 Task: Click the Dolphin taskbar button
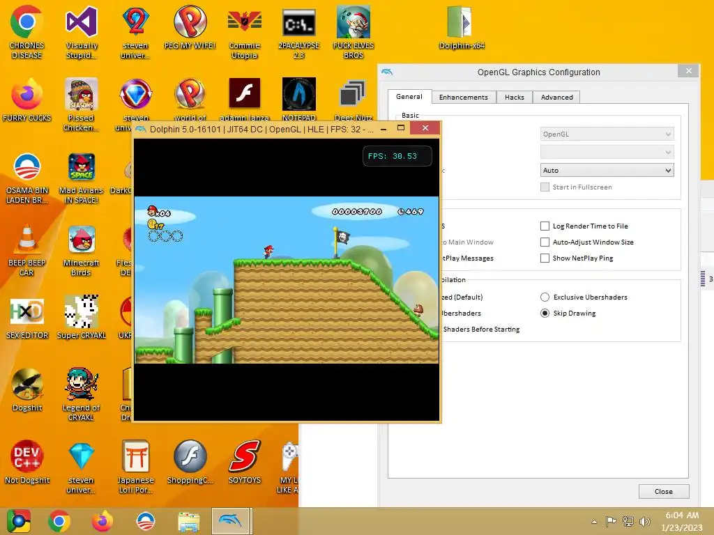tap(231, 521)
